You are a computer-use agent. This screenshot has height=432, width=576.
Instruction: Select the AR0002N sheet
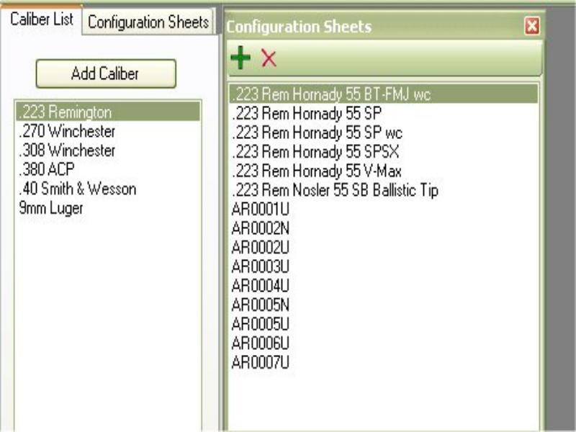coord(384,228)
